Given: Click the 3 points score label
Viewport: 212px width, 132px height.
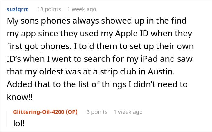Looking at the screenshot, I should (x=97, y=112).
